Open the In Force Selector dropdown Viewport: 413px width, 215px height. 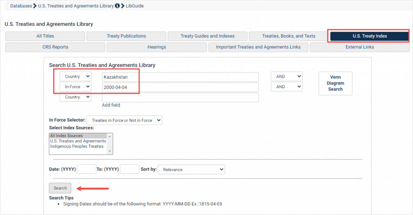coord(124,120)
